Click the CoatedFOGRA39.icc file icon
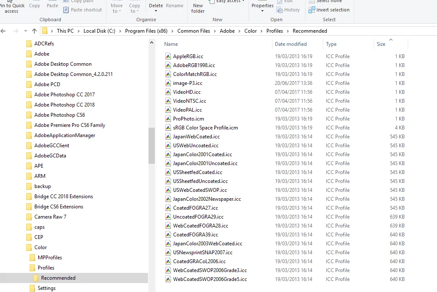Screen dimensions: 437x292 (168, 235)
